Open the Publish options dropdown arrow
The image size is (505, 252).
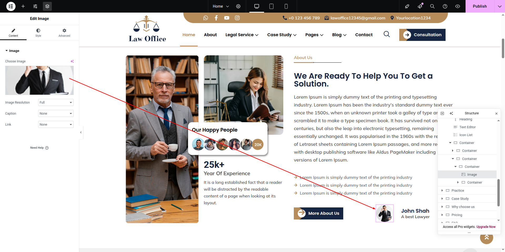tap(499, 6)
